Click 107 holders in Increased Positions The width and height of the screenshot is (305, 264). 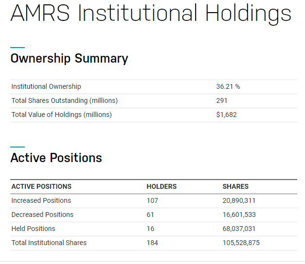152,200
